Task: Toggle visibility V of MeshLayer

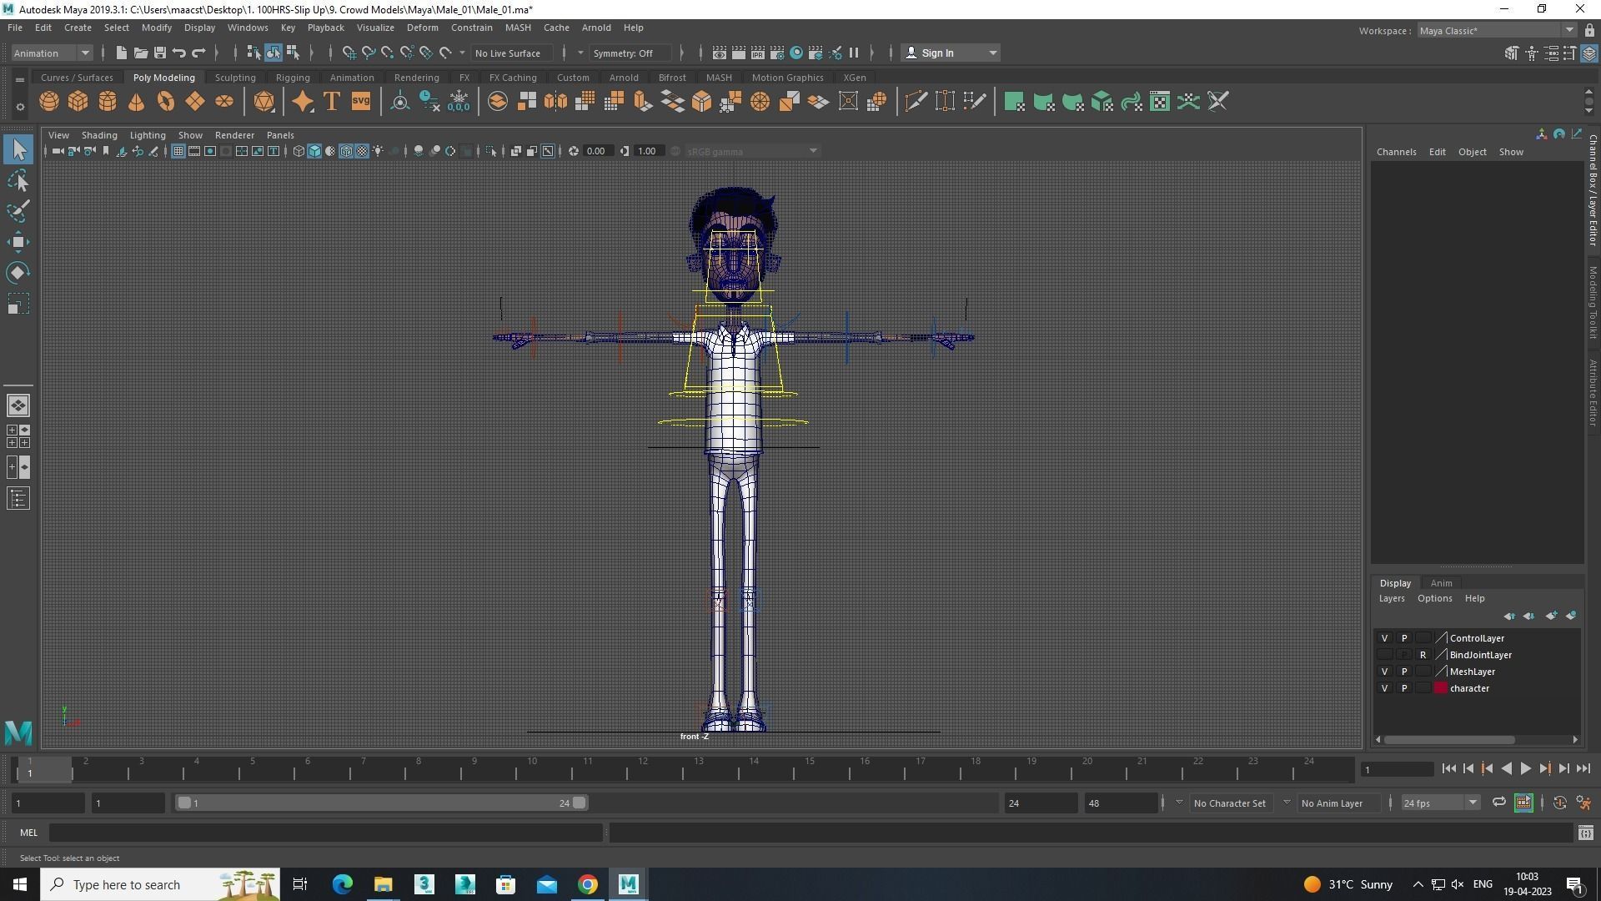Action: point(1384,672)
